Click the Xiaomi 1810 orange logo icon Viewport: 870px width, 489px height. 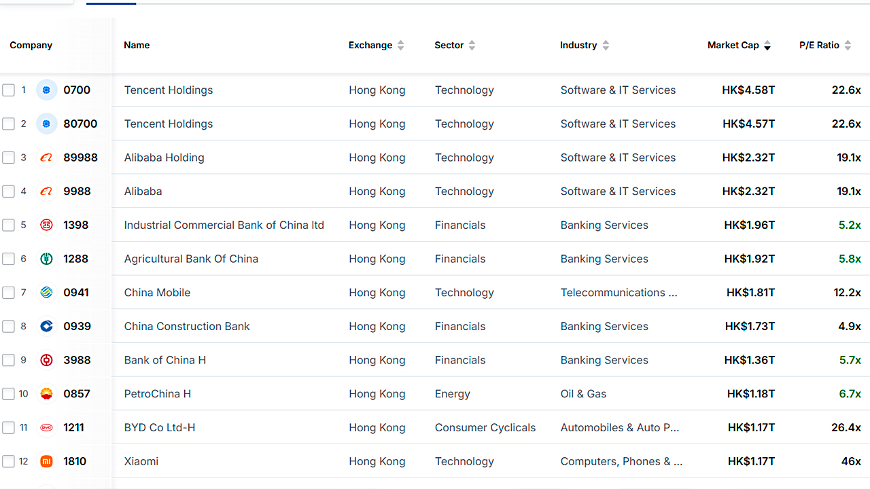[46, 461]
